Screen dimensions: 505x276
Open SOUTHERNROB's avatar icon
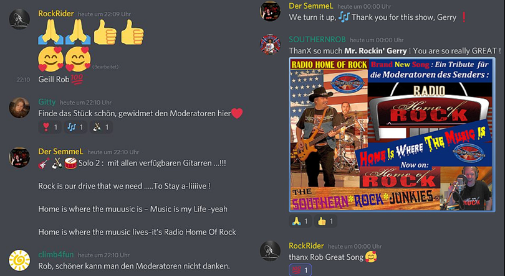pyautogui.click(x=270, y=45)
